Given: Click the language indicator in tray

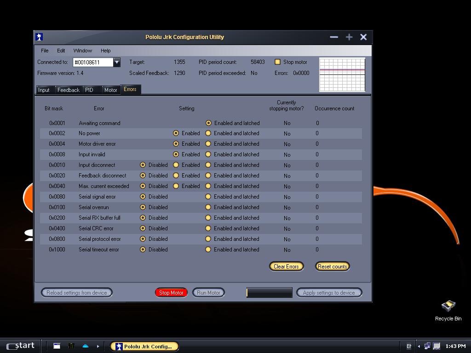Looking at the screenshot, I should (409, 346).
